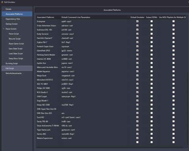Uncheck Default Emulator for Watara Supervision
Image resolution: width=189 pixels, height=151 pixels.
(x=137, y=138)
